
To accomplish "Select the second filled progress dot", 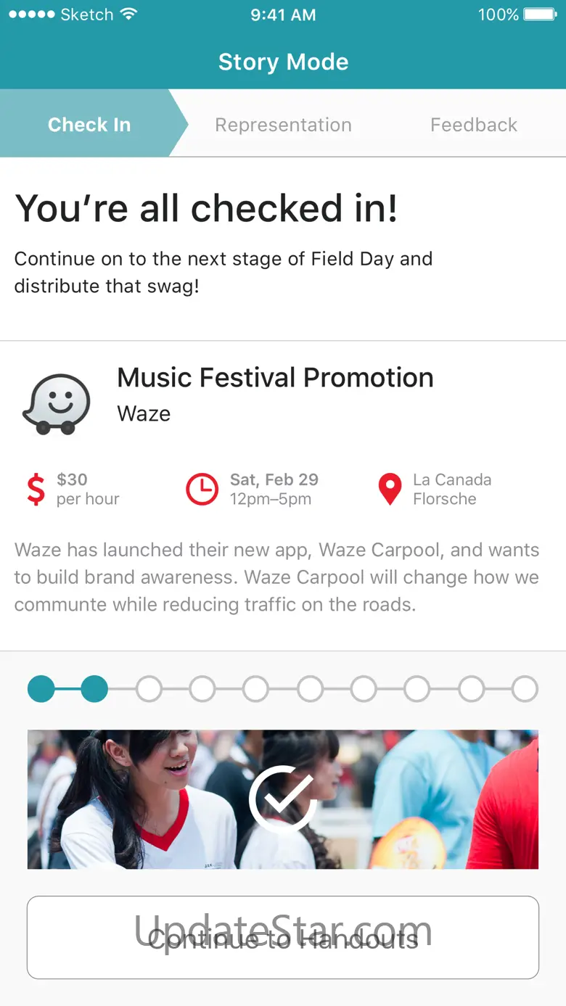I will [94, 689].
